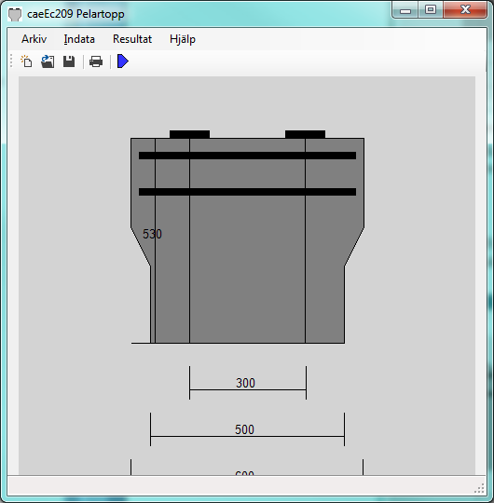Click the 500 dimension value
Image resolution: width=494 pixels, height=503 pixels.
(244, 429)
